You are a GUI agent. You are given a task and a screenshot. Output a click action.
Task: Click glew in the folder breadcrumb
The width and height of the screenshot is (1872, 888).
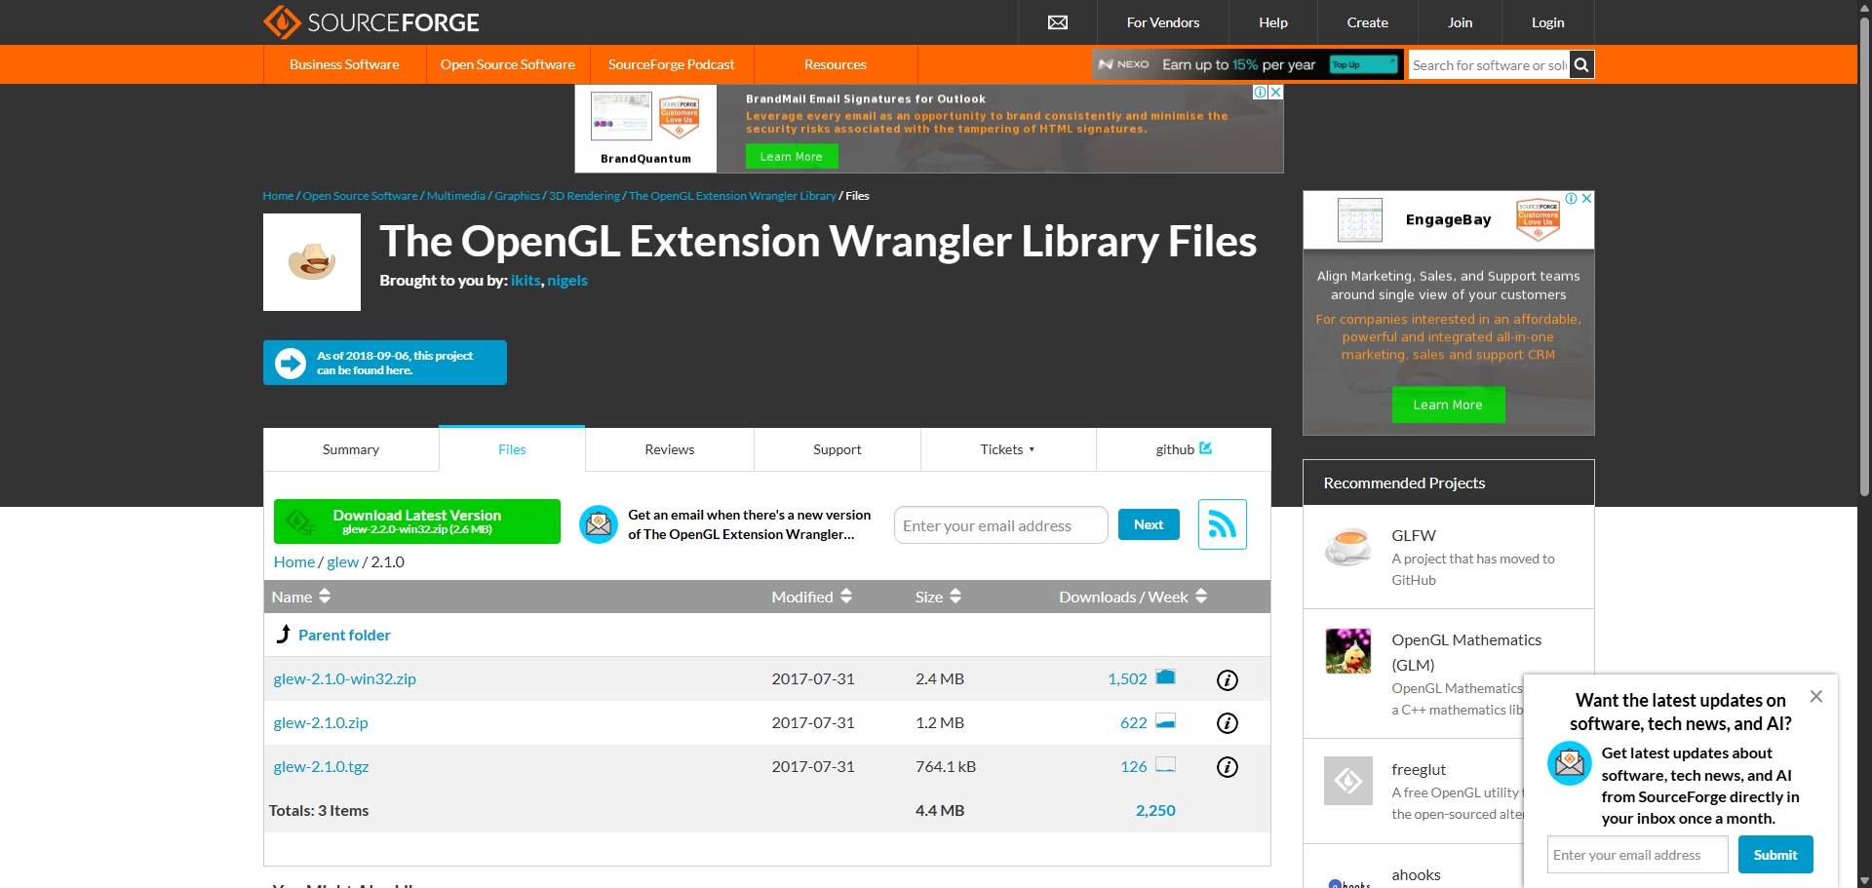click(343, 561)
